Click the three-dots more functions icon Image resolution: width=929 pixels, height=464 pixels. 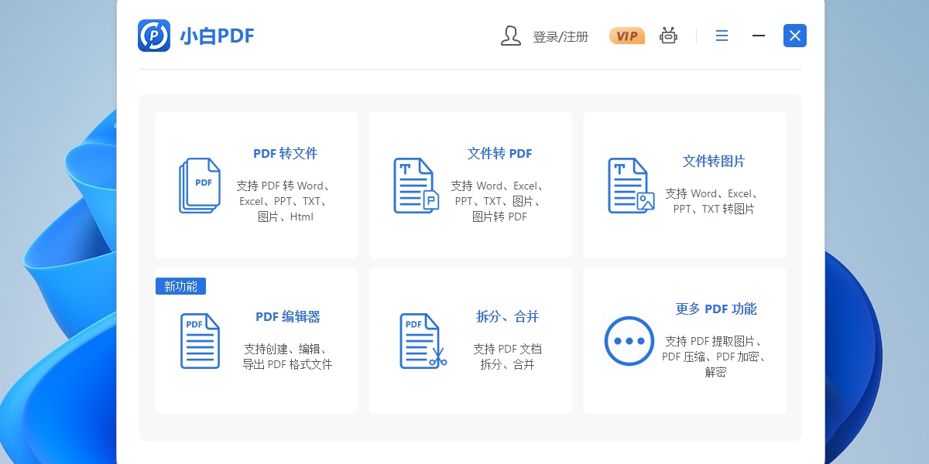tap(629, 341)
